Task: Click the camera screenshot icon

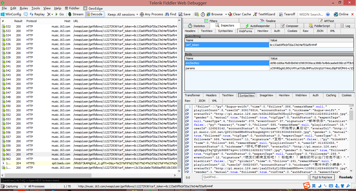Action: tap(197, 14)
